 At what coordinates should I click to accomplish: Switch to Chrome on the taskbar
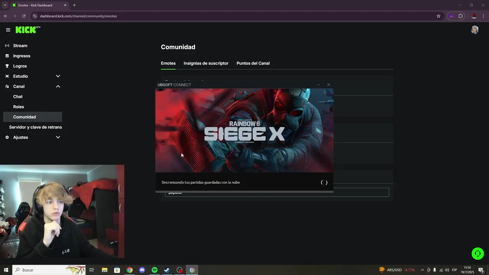[x=130, y=270]
